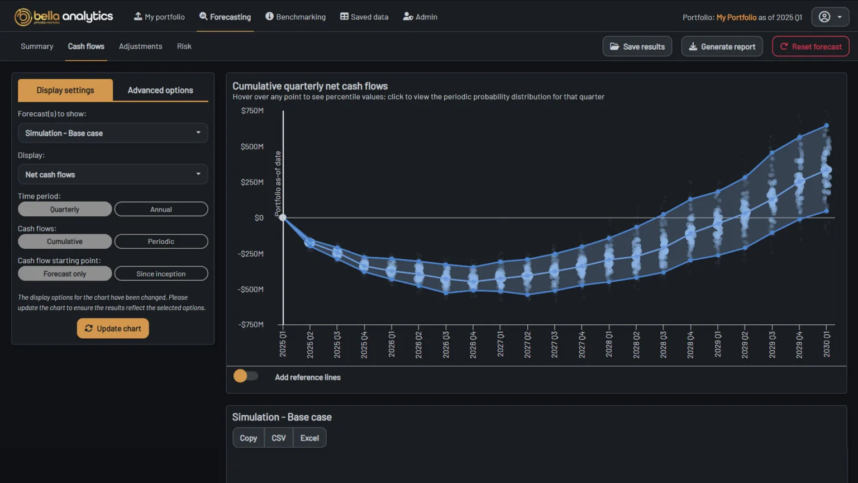
Task: Click the Forecasting magnifier icon
Action: pos(203,16)
